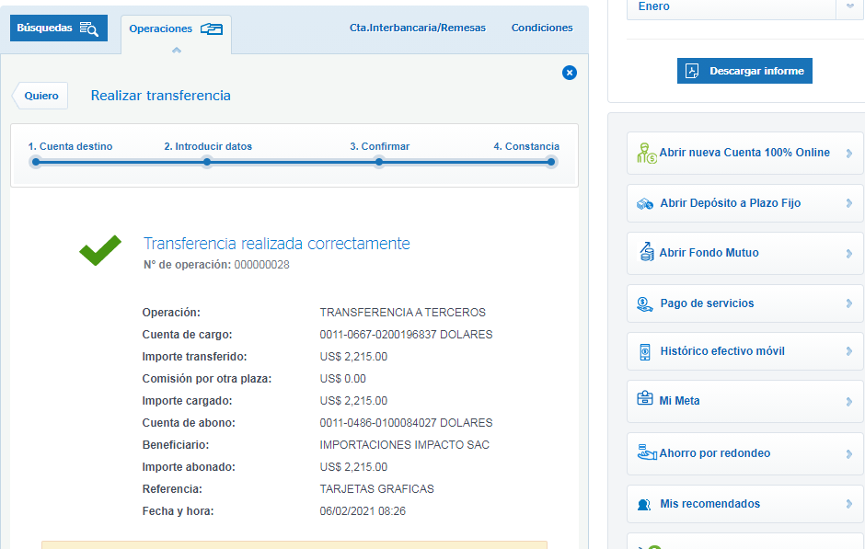Screen dimensions: 865x549
Task: Click the Operaciones transfer icon
Action: (212, 29)
